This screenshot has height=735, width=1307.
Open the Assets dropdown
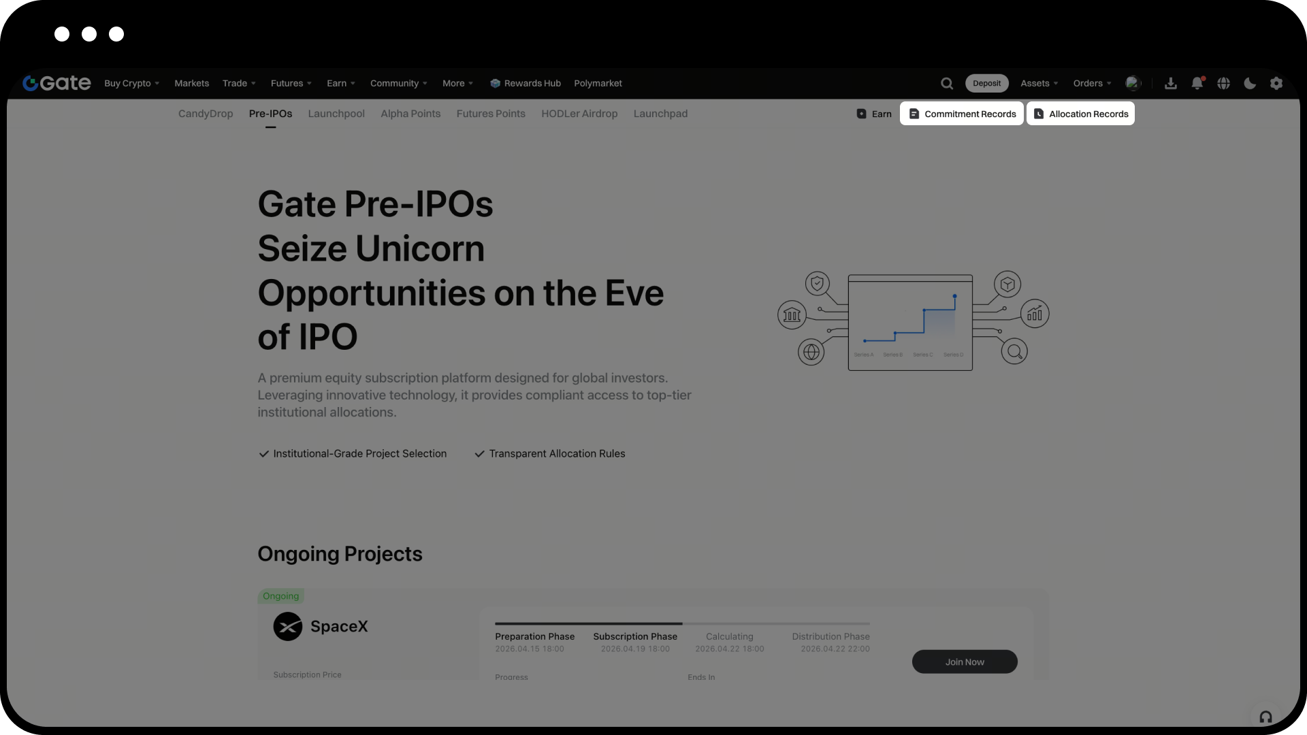pyautogui.click(x=1039, y=83)
